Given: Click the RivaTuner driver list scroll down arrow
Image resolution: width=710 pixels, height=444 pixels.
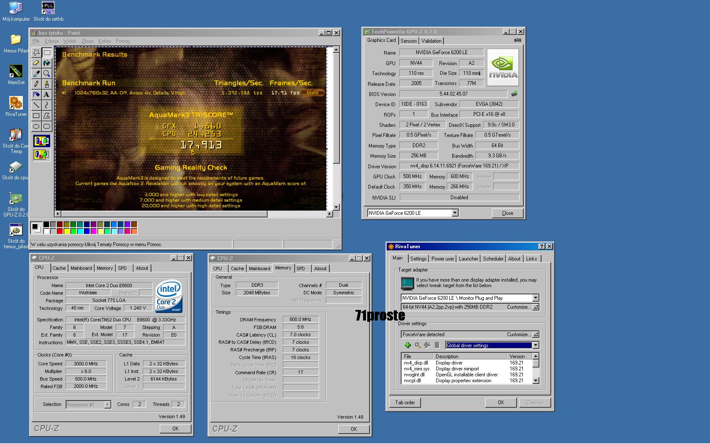Looking at the screenshot, I should 535,381.
